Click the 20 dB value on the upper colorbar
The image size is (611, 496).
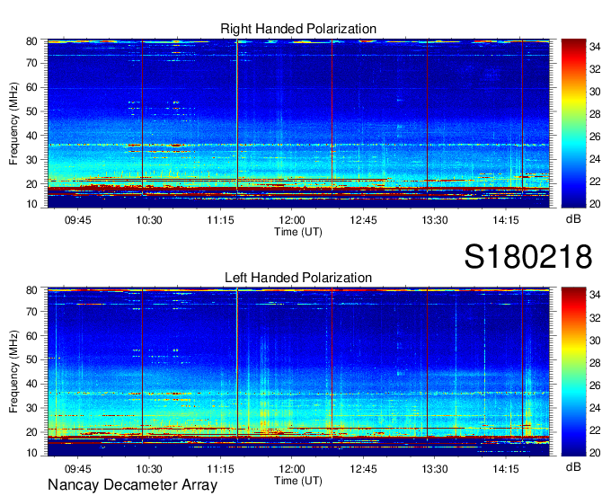[595, 204]
